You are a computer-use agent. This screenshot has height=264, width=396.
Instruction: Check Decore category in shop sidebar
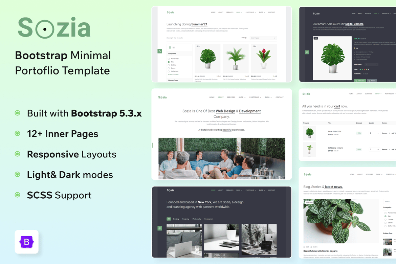click(169, 68)
